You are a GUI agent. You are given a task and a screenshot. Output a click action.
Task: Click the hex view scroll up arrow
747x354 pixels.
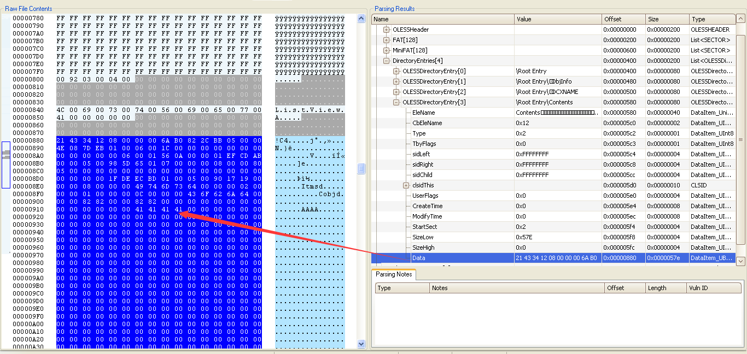point(361,19)
